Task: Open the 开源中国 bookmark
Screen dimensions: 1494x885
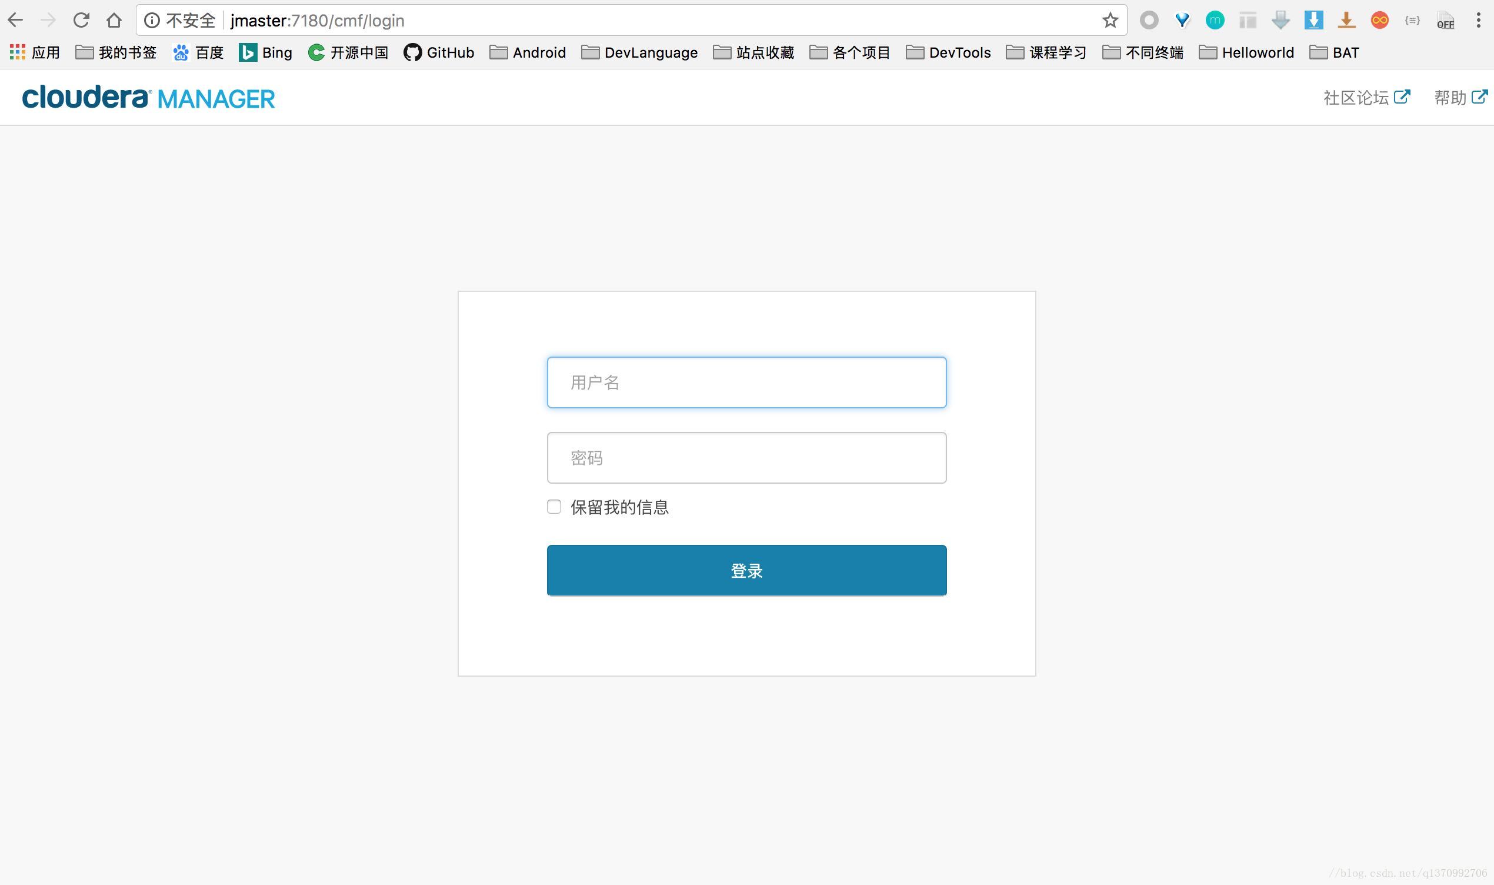Action: (348, 52)
